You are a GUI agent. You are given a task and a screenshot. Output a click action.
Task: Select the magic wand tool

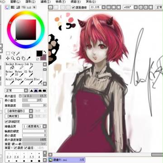click(18, 53)
